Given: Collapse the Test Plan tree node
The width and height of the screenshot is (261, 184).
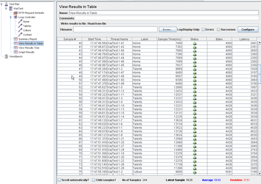Looking at the screenshot, I should click(2, 4).
